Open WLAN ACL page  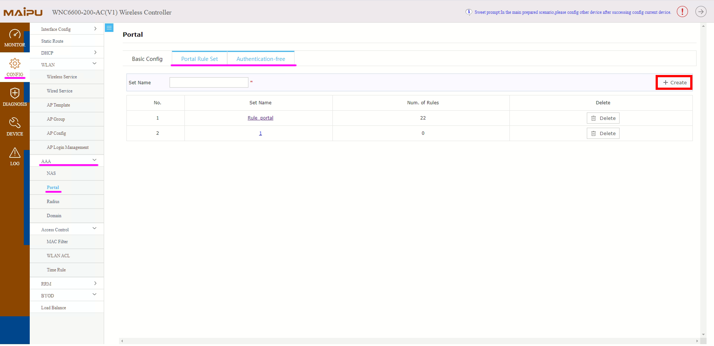(58, 256)
